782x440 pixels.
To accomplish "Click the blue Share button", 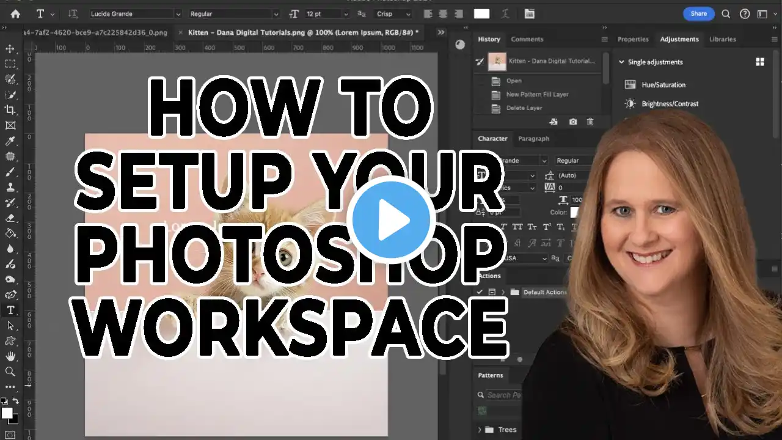I will point(698,13).
